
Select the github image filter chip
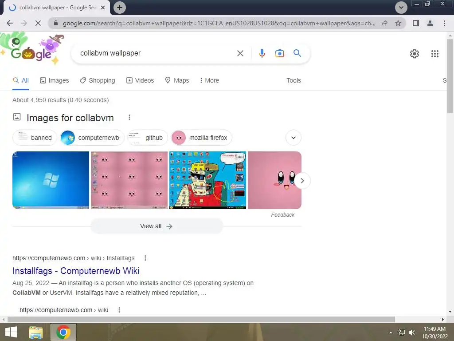tap(148, 138)
